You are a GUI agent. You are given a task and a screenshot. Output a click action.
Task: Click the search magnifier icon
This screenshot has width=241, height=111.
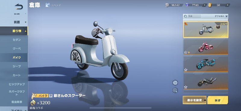click(186, 16)
